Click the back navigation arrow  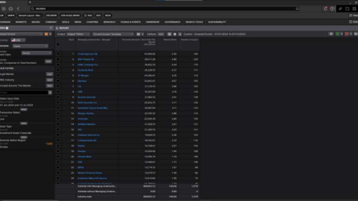pyautogui.click(x=18, y=8)
